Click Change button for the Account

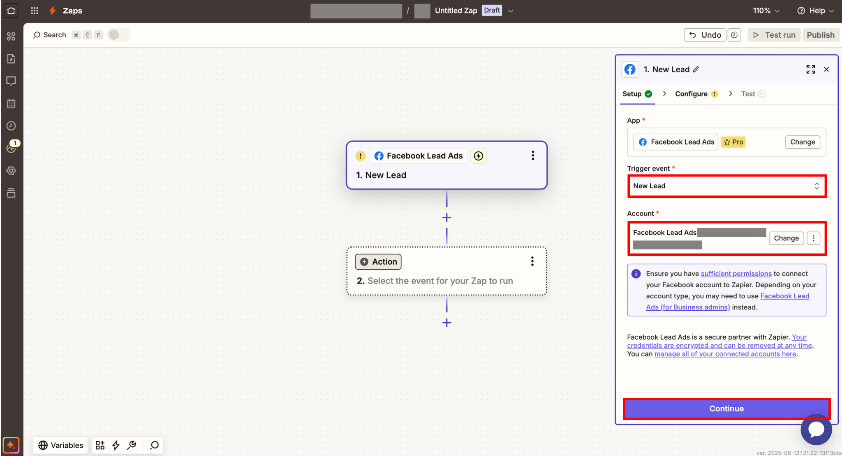786,238
